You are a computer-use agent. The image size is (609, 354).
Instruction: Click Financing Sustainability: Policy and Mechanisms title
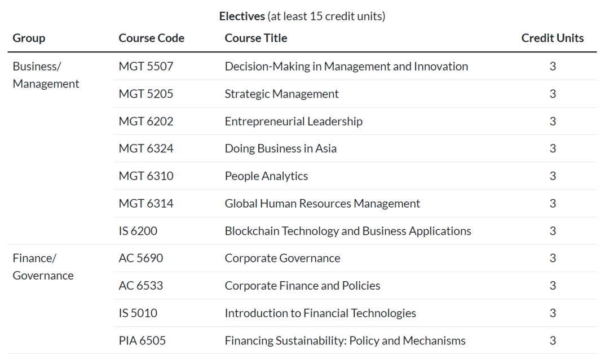pos(345,340)
